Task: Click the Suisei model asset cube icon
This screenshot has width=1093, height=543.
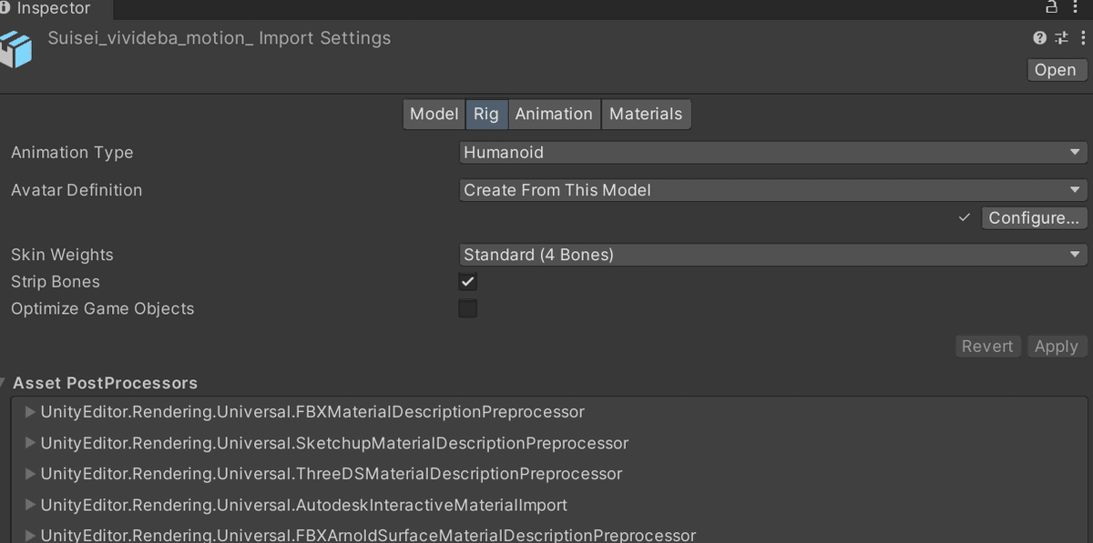Action: tap(17, 49)
